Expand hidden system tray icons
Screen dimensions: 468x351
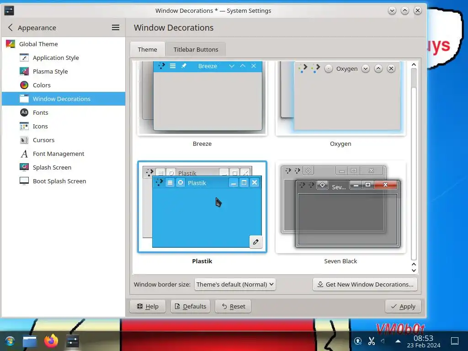click(x=398, y=341)
